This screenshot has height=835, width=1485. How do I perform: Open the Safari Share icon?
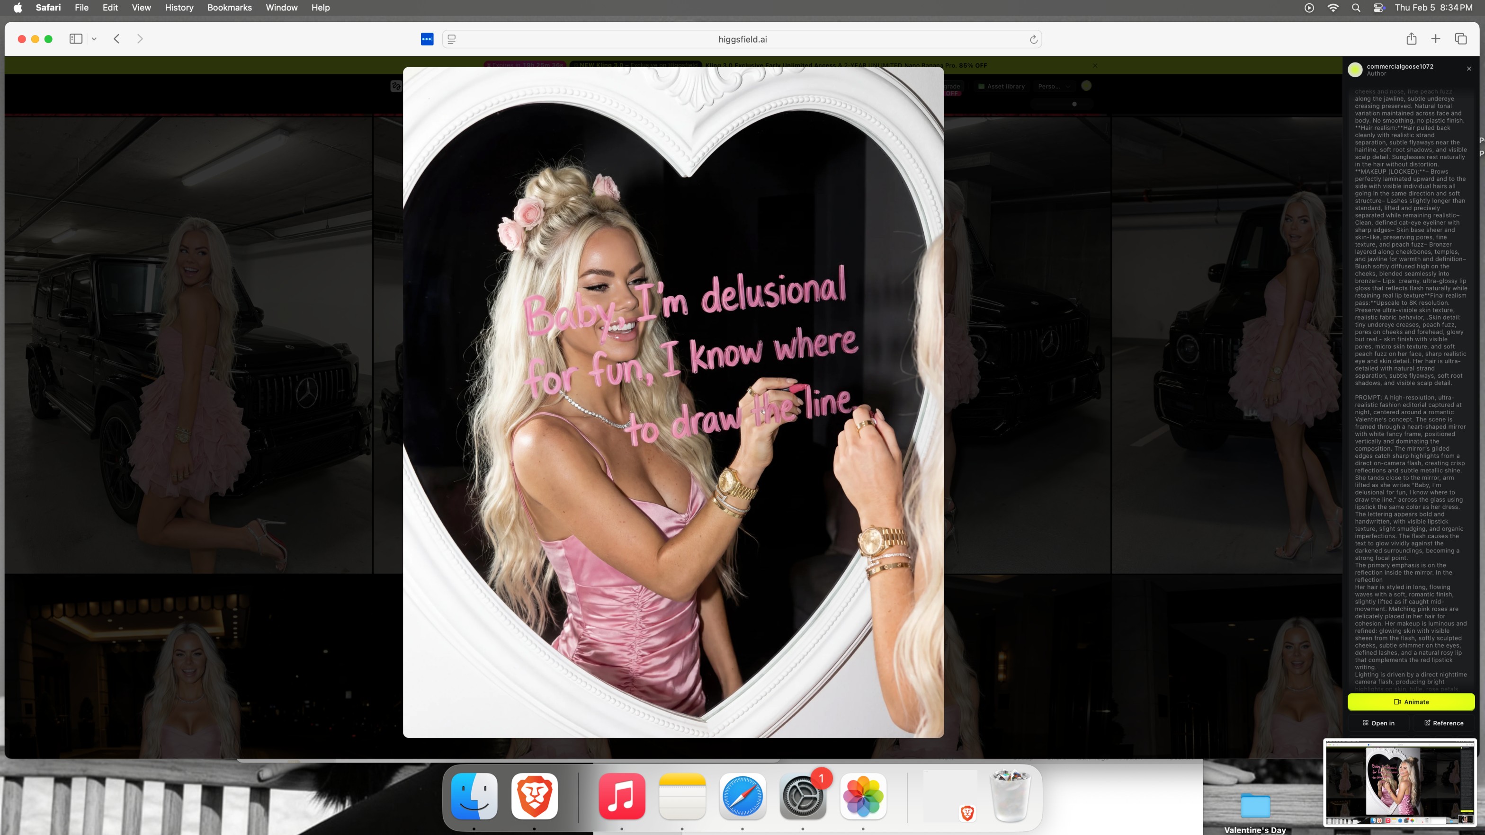(x=1411, y=39)
